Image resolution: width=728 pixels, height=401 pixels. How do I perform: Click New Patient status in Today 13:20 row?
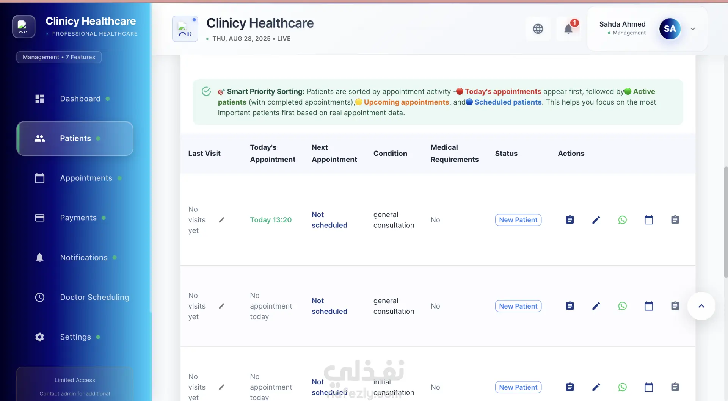[518, 220]
